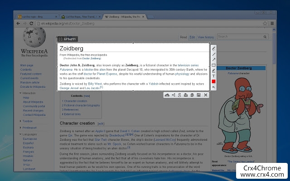Reload the Wikipedia page

click(31, 24)
